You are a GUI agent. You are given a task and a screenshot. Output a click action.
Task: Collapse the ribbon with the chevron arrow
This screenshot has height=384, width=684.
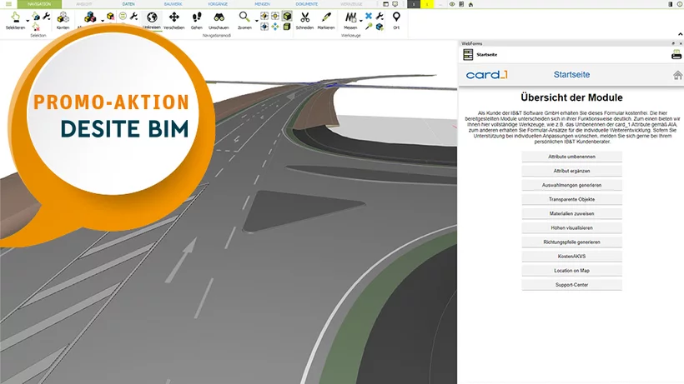(x=680, y=34)
